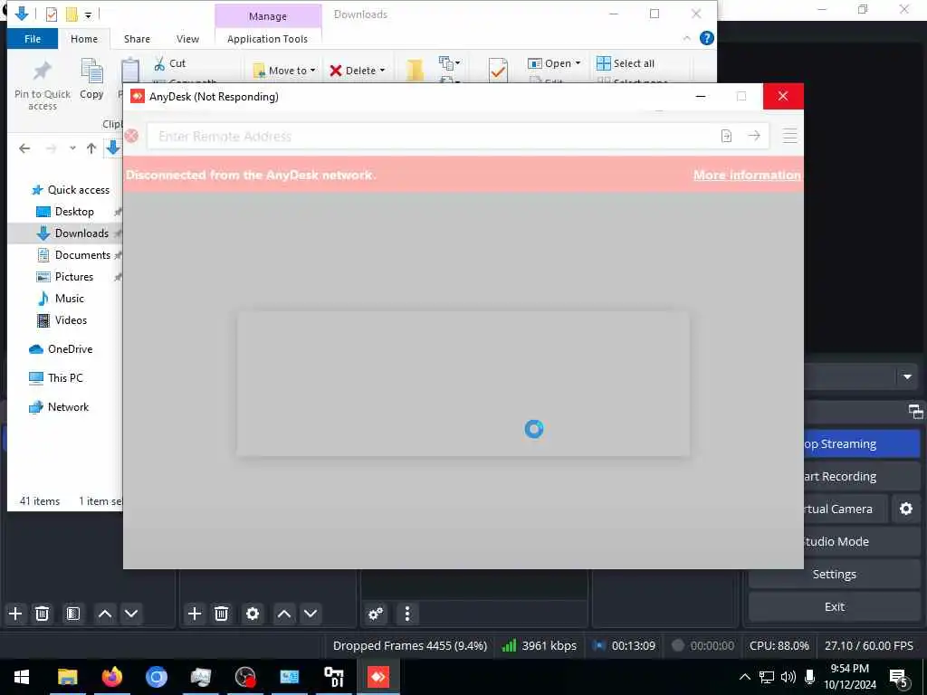
Task: Switch to View tab in Explorer
Action: click(187, 39)
